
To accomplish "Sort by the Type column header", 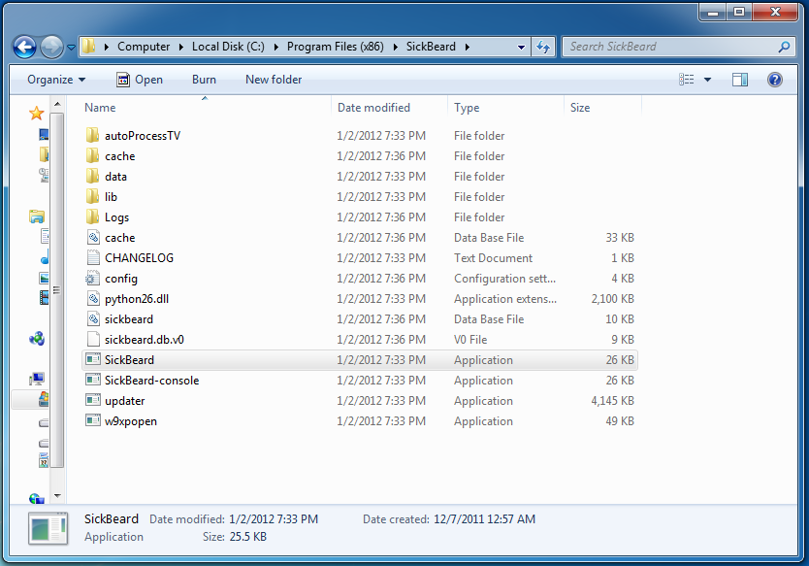I will 505,108.
